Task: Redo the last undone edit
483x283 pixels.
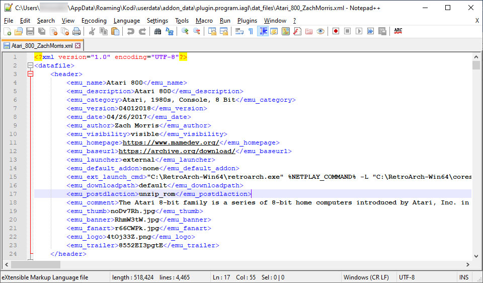Action: point(142,31)
